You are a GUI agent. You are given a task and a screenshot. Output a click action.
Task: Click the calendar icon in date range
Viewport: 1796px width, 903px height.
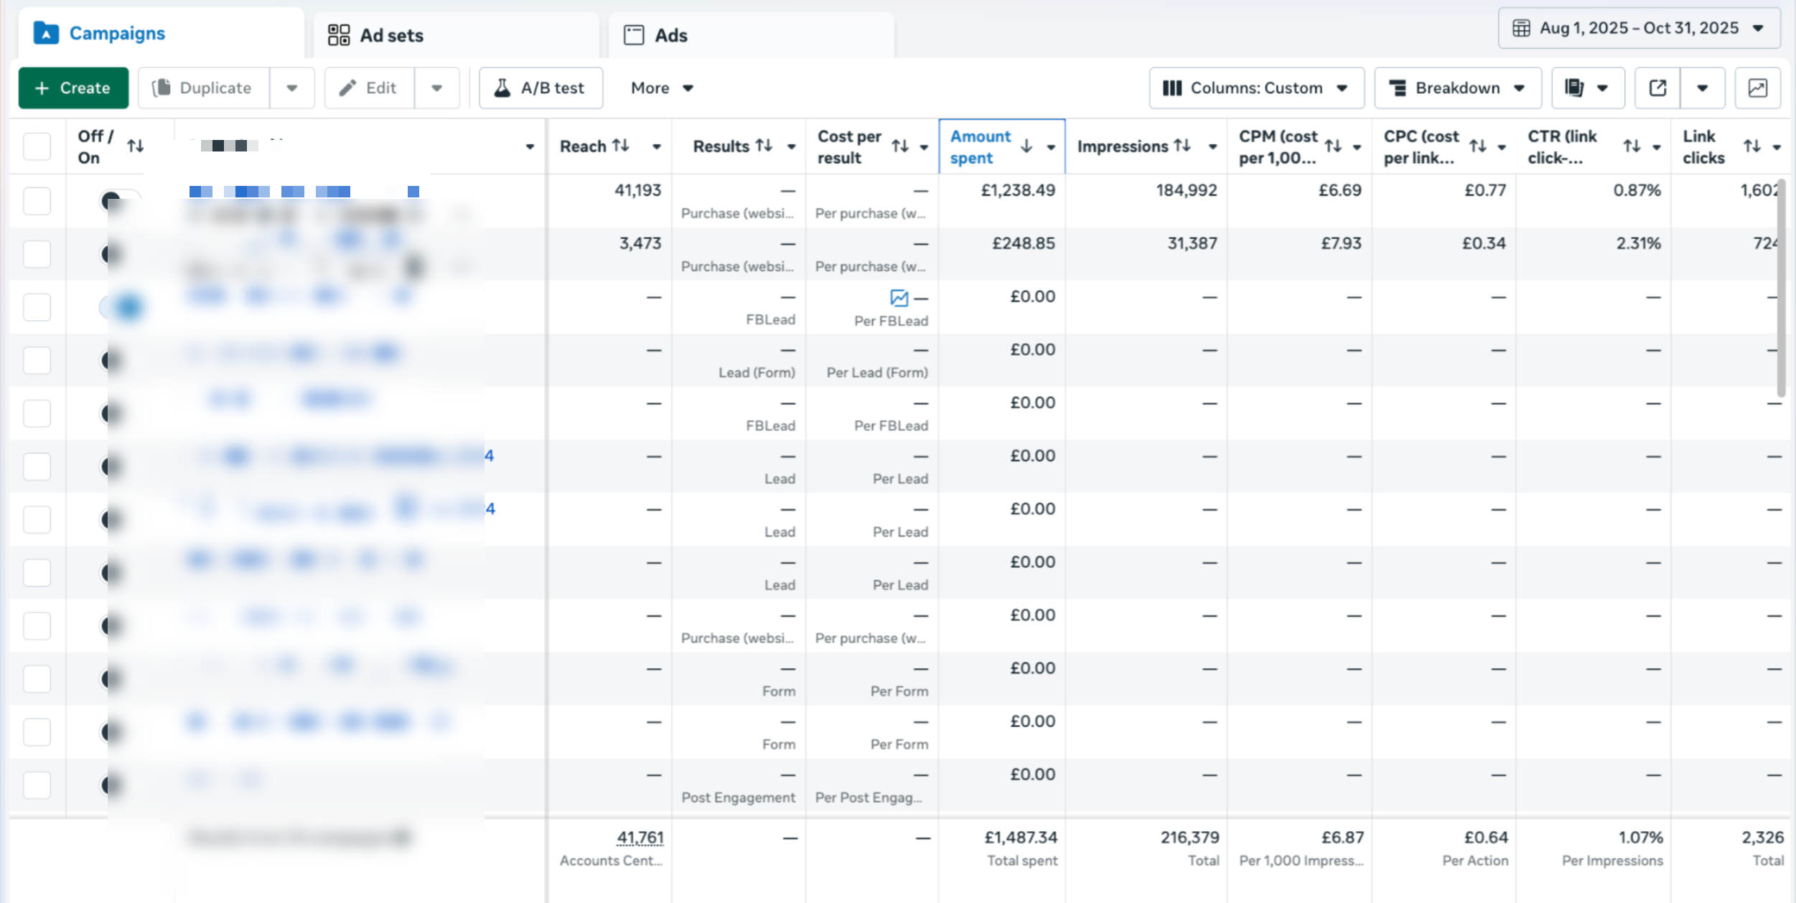click(x=1521, y=28)
